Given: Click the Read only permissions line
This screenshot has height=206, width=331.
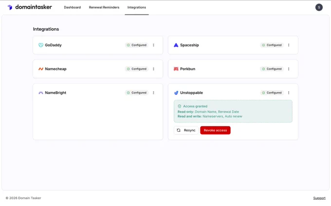Looking at the screenshot, I should [208, 111].
